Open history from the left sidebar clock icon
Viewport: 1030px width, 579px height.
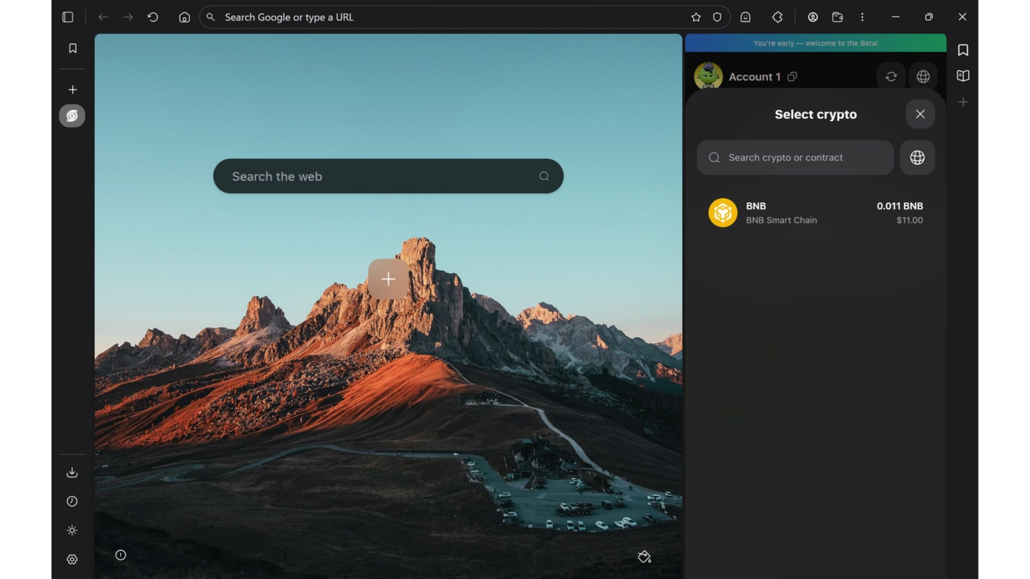click(x=72, y=501)
